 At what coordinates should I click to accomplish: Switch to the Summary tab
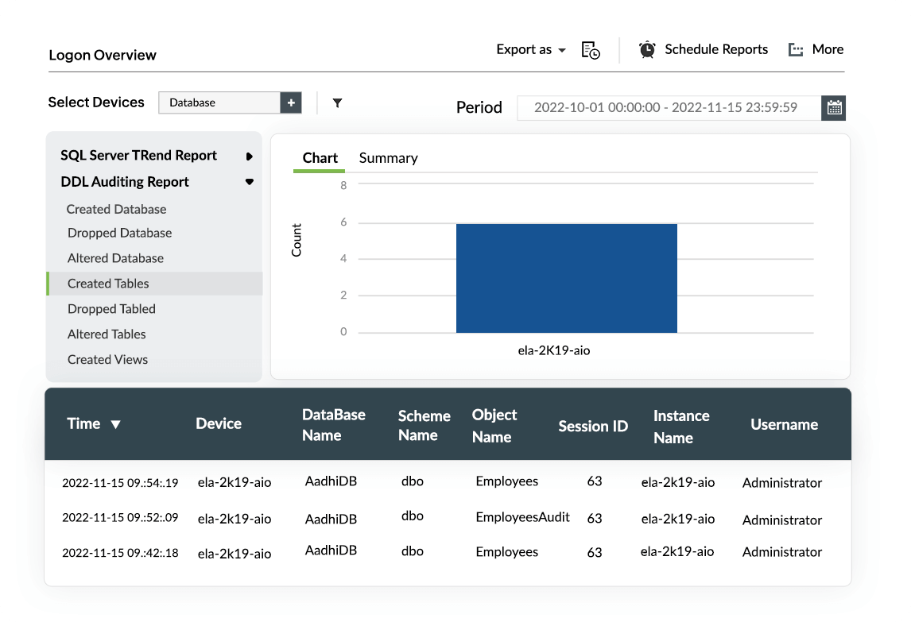[x=388, y=158]
